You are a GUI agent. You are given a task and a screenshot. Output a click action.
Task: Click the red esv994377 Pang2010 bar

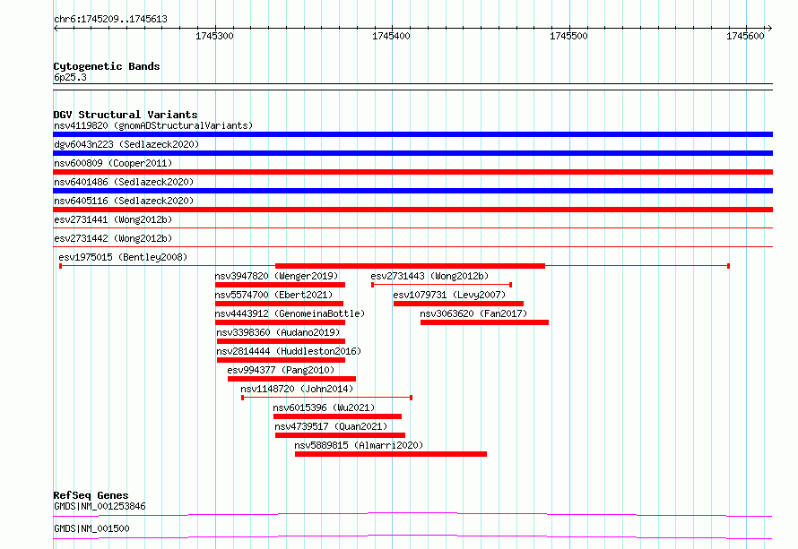291,379
